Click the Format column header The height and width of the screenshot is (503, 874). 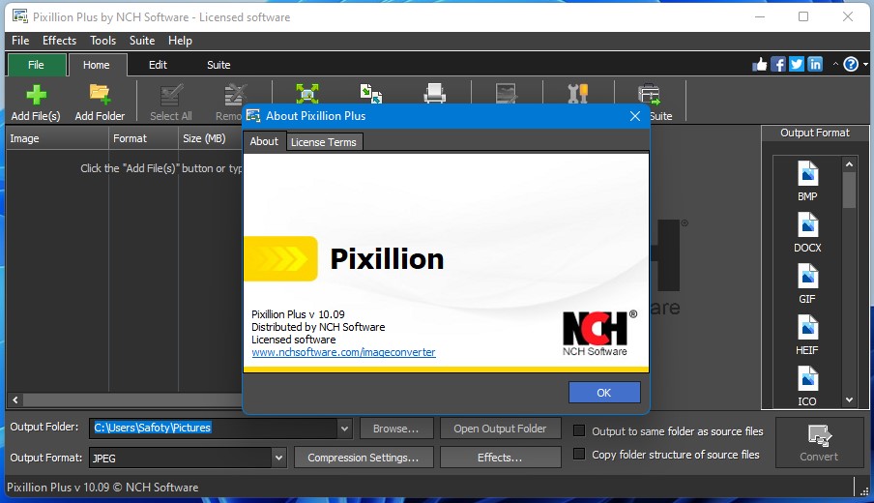coord(143,138)
